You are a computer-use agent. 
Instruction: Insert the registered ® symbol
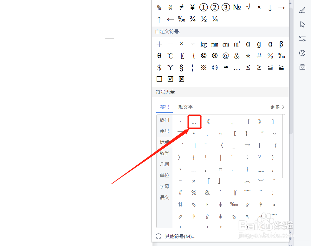(x=215, y=56)
